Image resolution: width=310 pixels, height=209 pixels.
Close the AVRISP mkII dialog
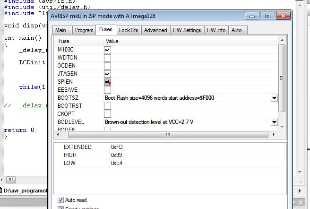point(284,16)
